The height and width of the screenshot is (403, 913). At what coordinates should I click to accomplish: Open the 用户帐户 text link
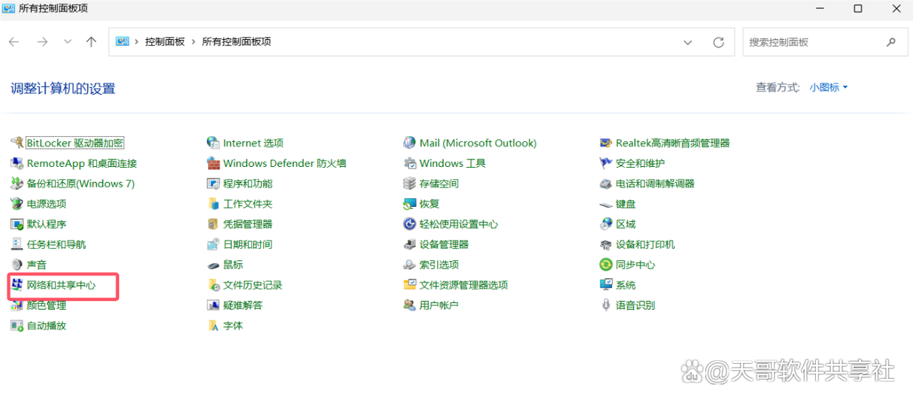point(438,305)
